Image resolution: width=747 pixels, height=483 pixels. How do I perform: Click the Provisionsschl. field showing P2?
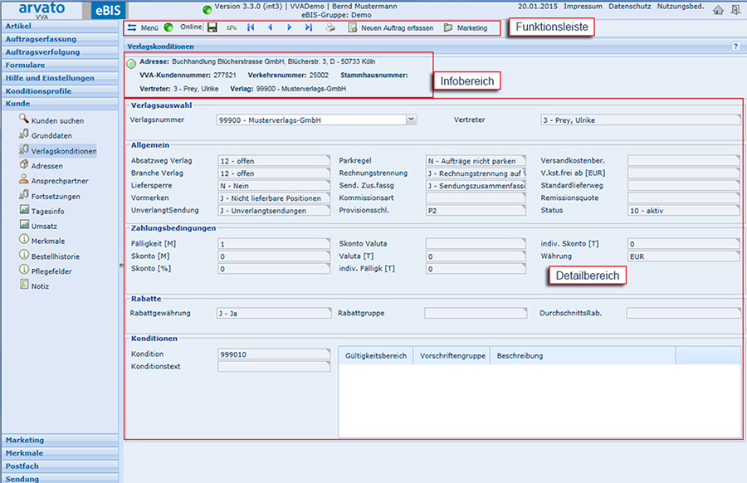476,211
